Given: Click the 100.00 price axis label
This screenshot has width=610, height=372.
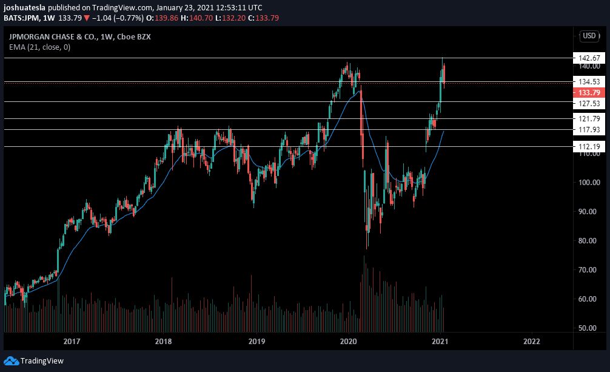Looking at the screenshot, I should (x=589, y=183).
